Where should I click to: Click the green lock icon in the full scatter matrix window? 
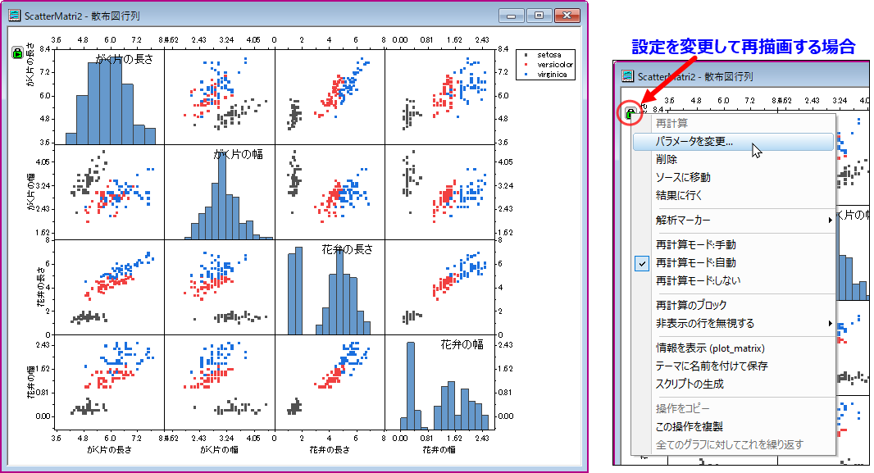click(x=17, y=54)
